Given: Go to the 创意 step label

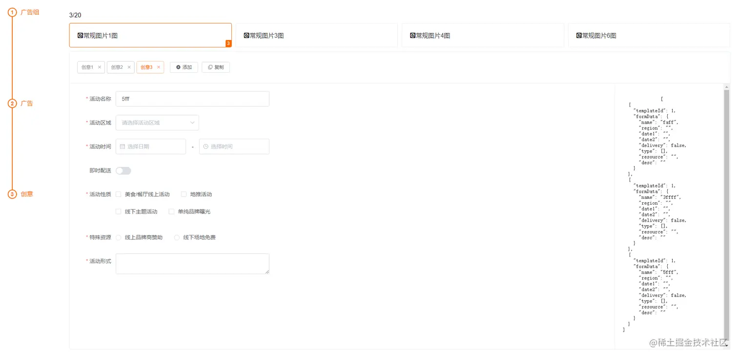Looking at the screenshot, I should [27, 194].
